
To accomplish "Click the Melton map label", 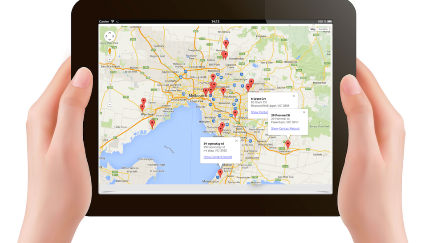I will pos(134,68).
